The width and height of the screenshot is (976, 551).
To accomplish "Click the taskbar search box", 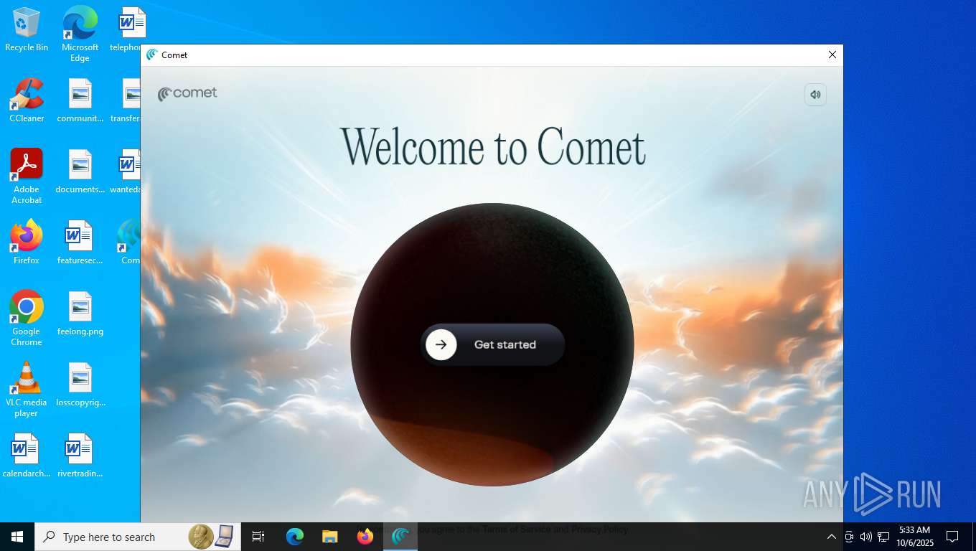I will 137,537.
